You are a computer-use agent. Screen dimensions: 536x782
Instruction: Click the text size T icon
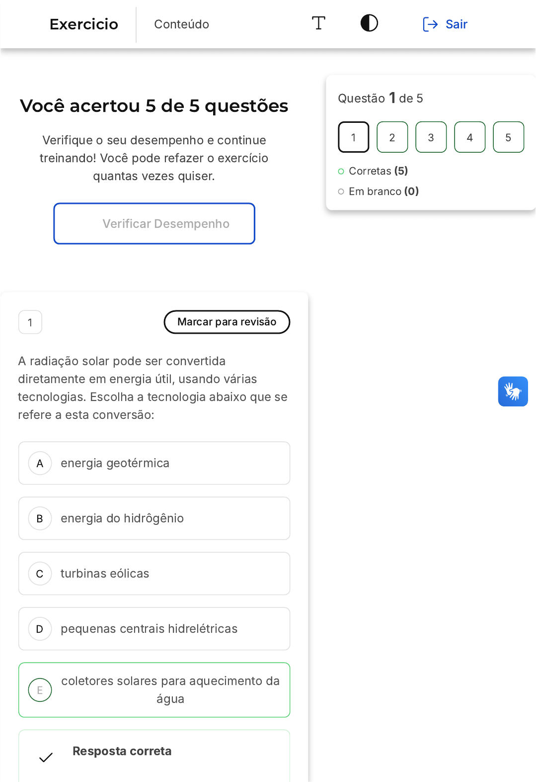tap(318, 23)
